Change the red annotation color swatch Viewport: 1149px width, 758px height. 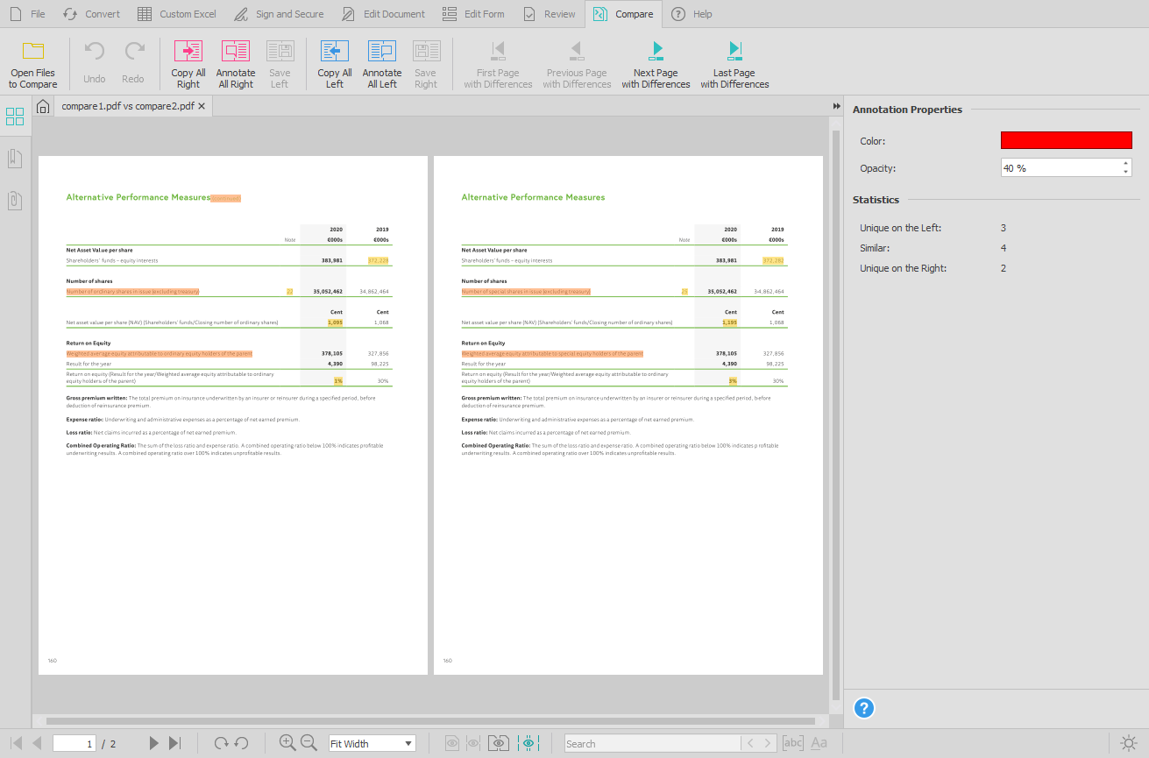1066,139
